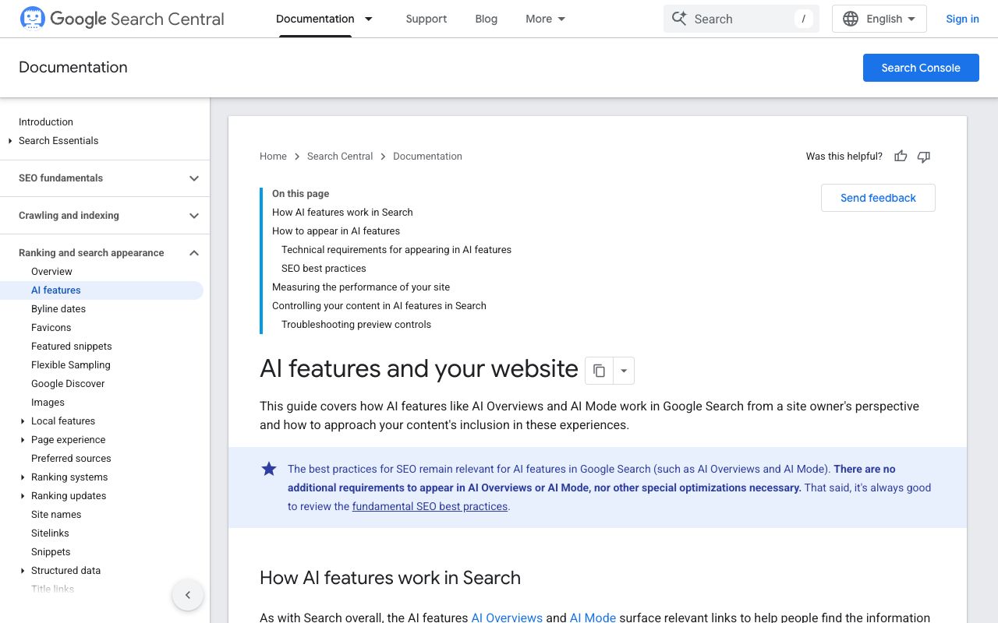
Task: Expand Structured data in sidebar
Action: click(23, 571)
